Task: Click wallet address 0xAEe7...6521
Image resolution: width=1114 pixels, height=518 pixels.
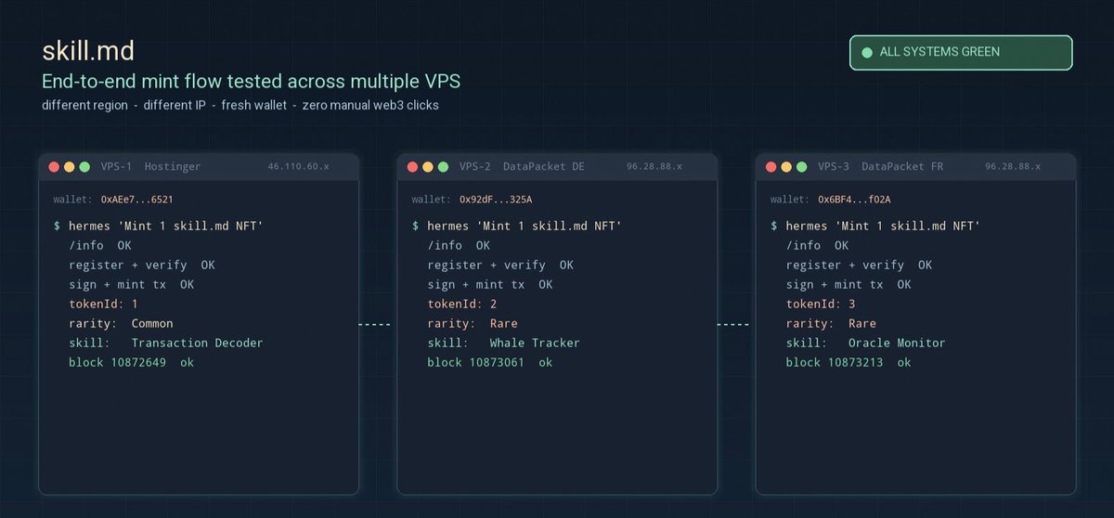Action: coord(136,200)
